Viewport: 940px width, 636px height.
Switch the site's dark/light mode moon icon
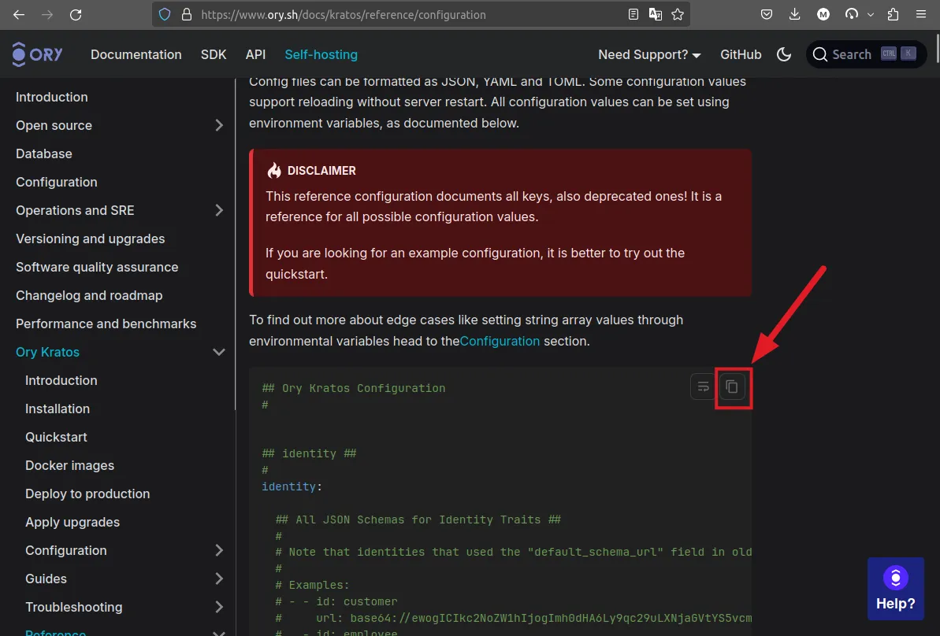coord(784,54)
